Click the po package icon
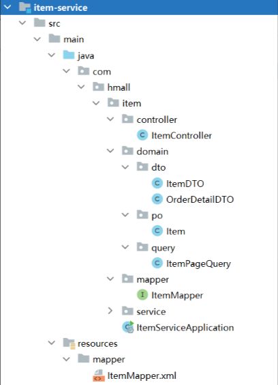This screenshot has width=278, height=385. click(142, 215)
